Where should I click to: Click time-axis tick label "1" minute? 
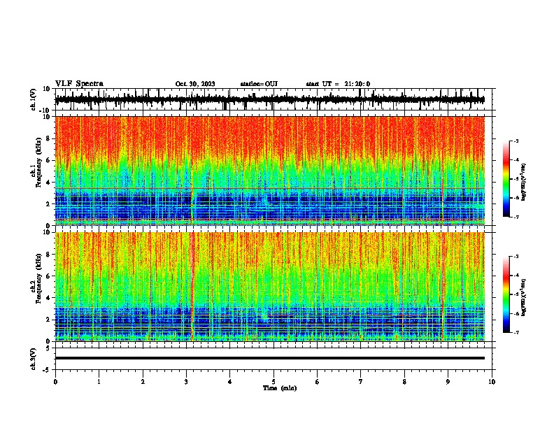[x=99, y=382]
